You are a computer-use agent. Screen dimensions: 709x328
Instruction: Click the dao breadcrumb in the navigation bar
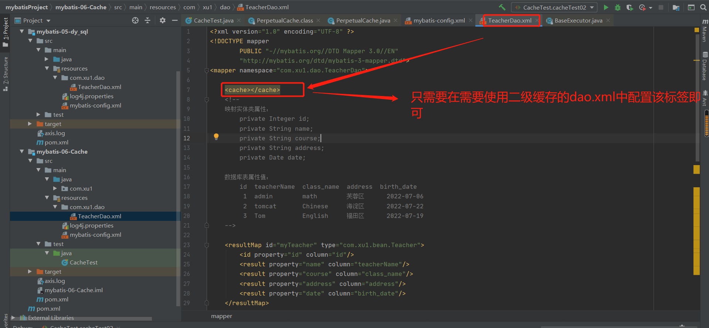tap(225, 7)
